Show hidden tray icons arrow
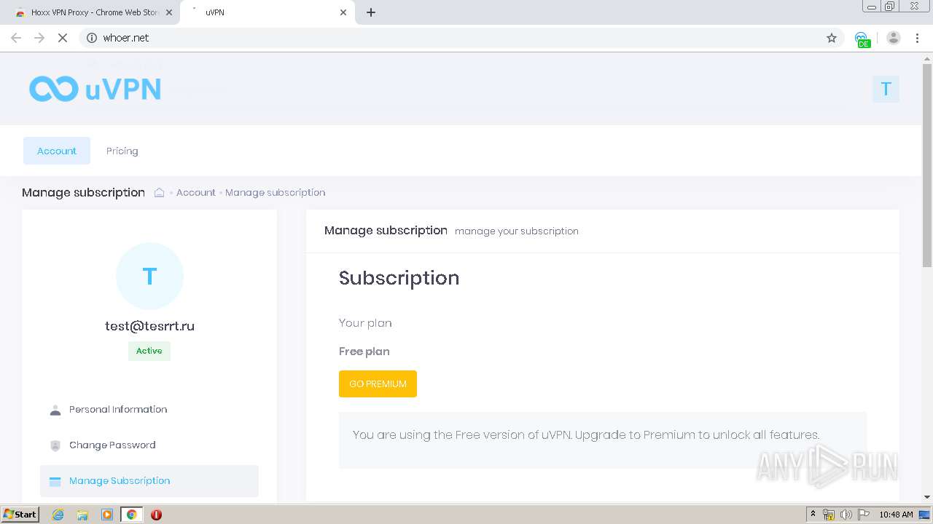 (x=813, y=515)
